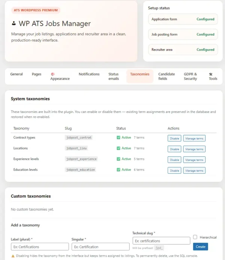Click the Recruiter area status row
The image size is (225, 260).
(x=183, y=50)
